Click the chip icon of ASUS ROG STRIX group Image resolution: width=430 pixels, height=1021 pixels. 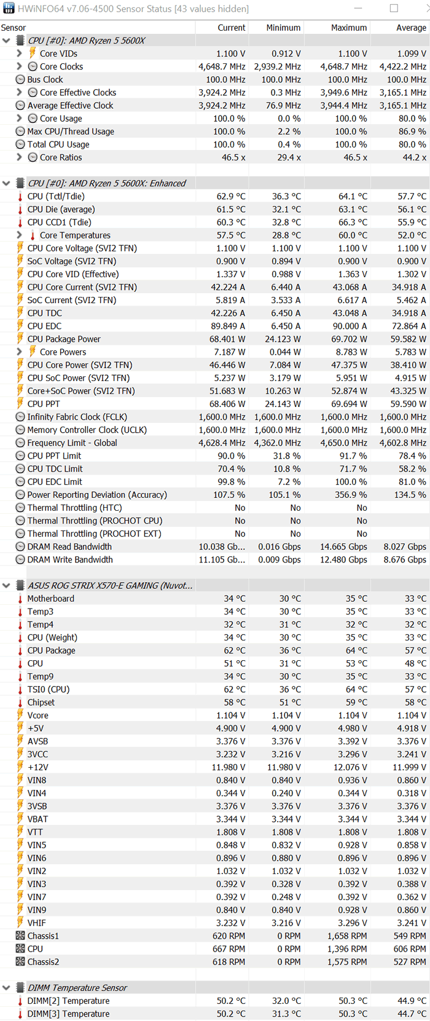20,586
